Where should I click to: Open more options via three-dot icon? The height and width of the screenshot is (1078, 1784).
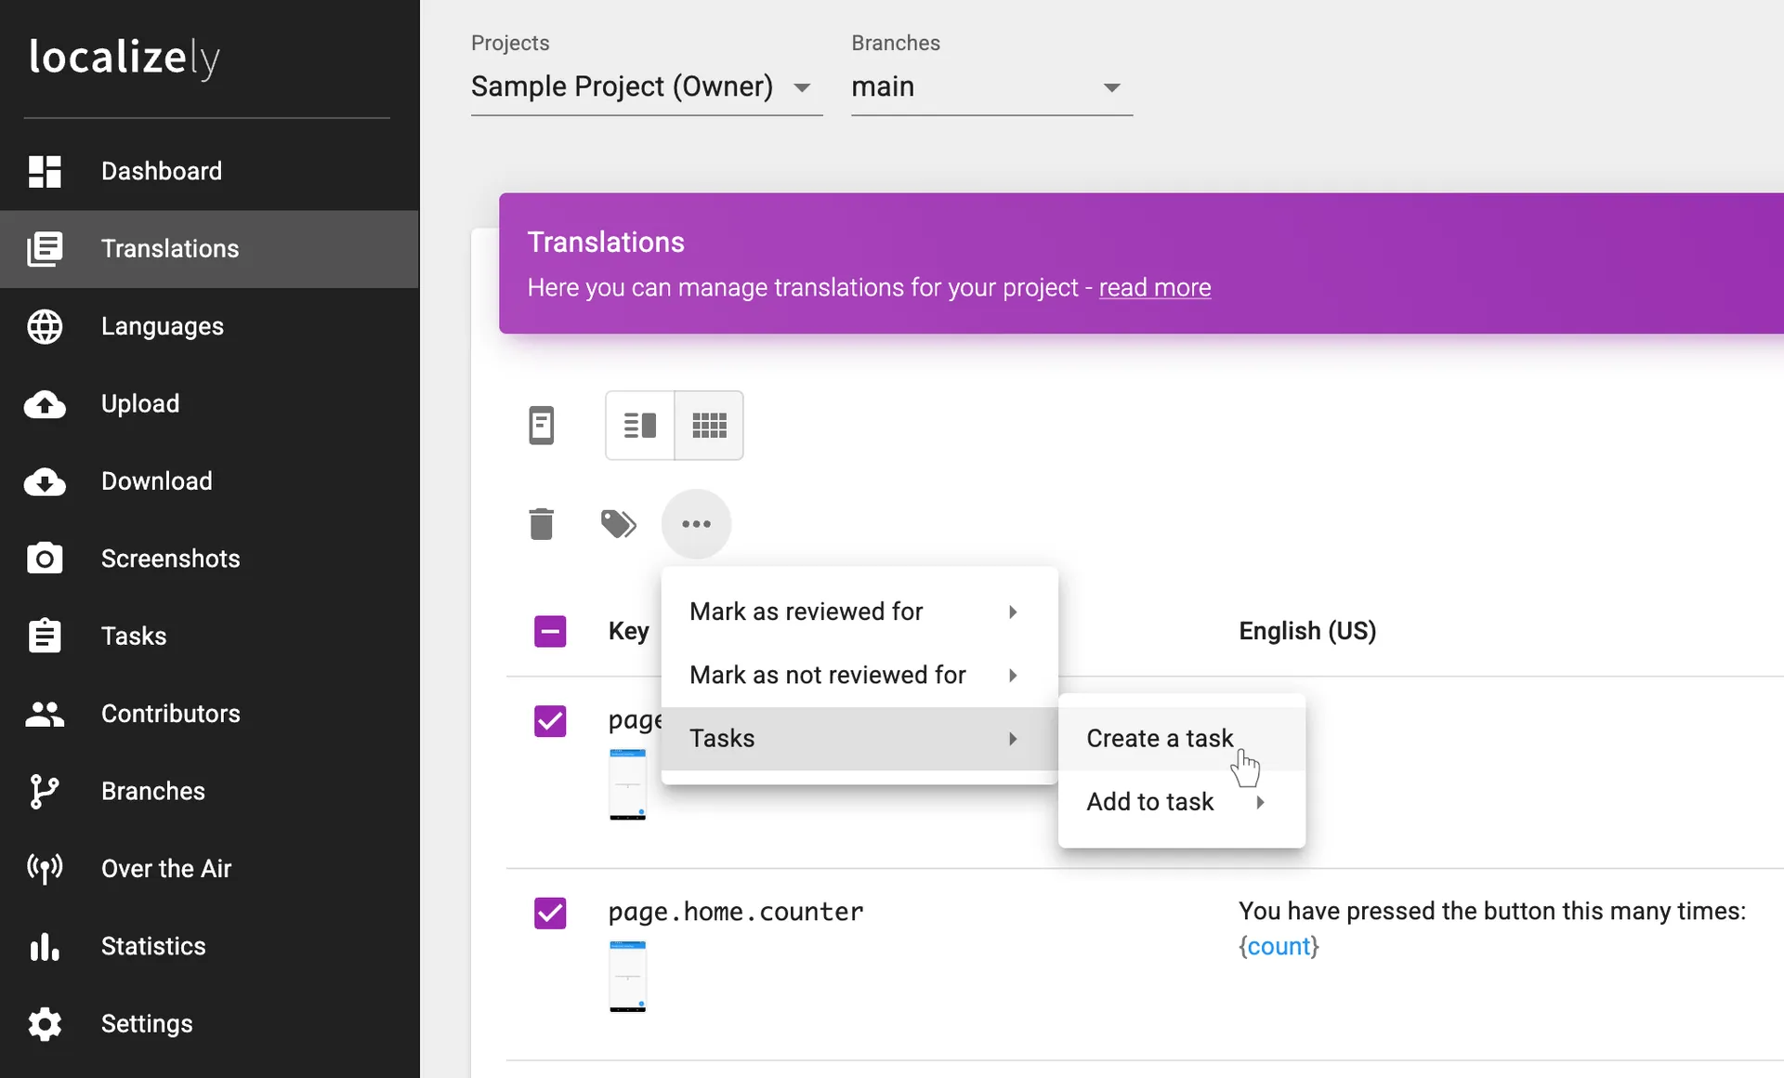coord(696,523)
